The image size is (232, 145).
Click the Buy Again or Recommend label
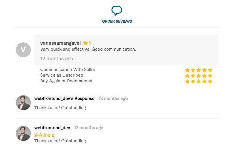66,81
